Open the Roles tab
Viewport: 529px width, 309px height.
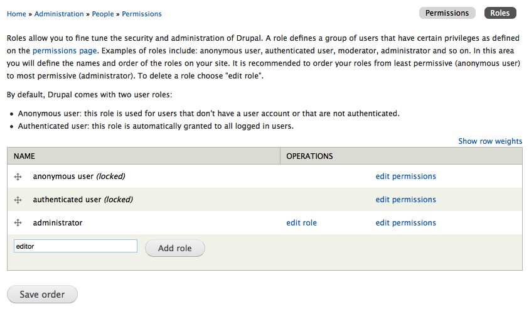click(x=500, y=13)
